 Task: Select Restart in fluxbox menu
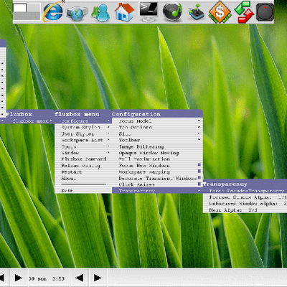83,171
